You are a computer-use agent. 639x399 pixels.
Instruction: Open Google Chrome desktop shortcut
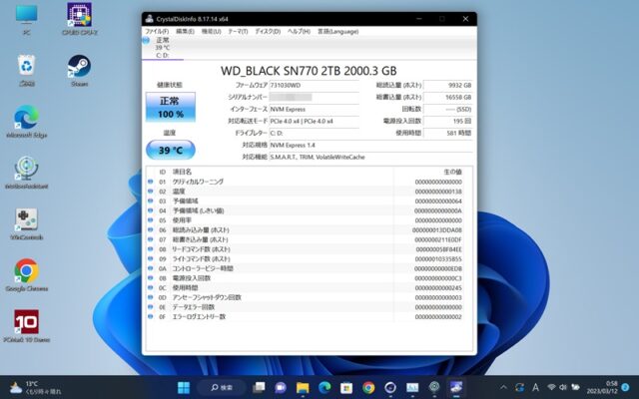click(26, 275)
